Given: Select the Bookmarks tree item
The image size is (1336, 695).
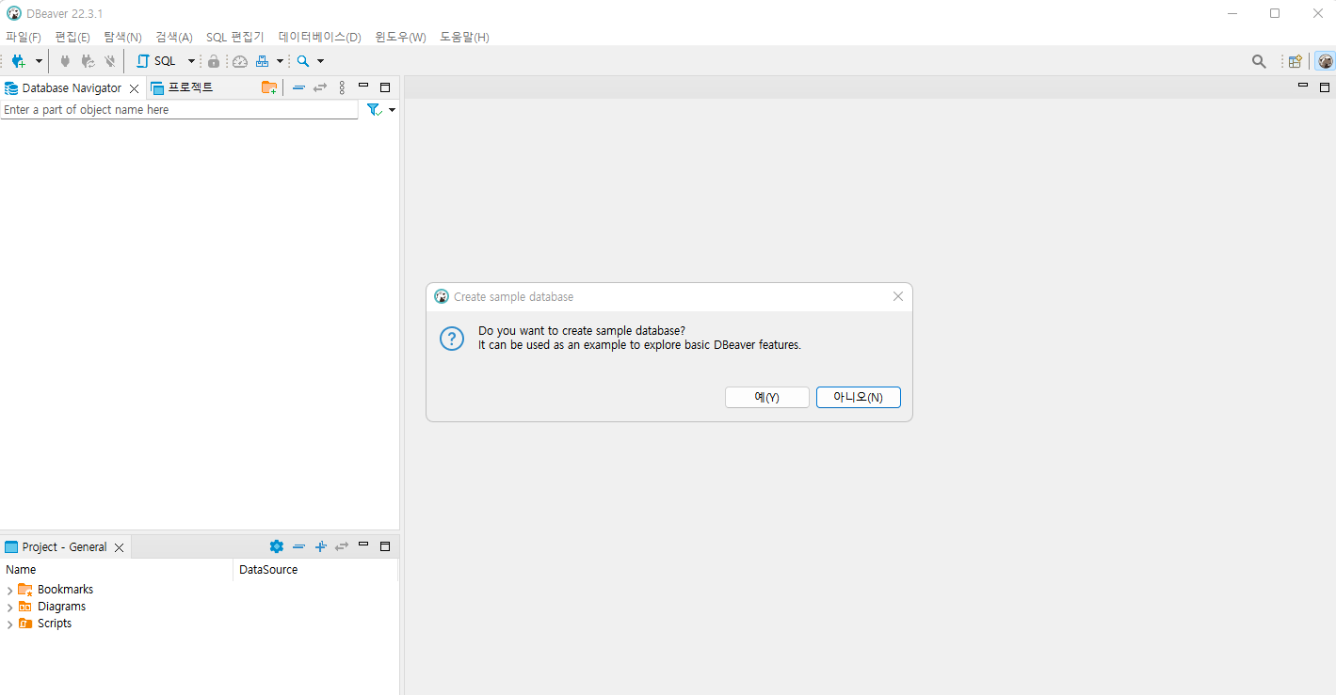Looking at the screenshot, I should coord(65,590).
